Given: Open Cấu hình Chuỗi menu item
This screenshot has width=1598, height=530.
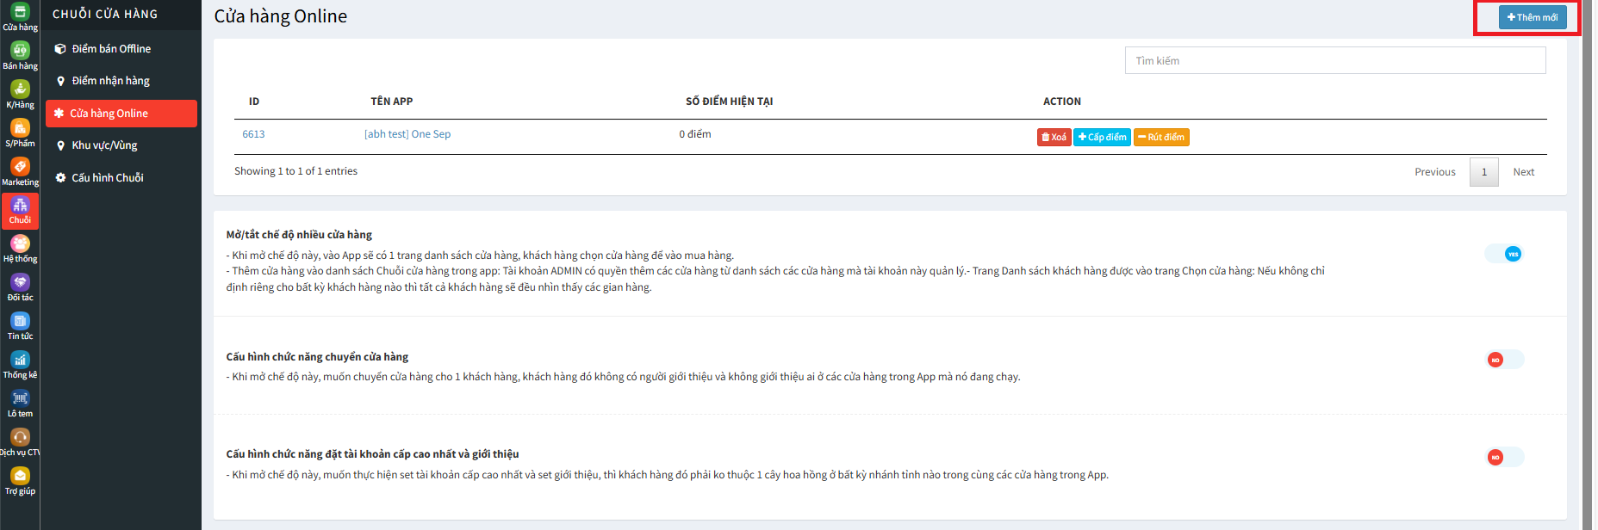Looking at the screenshot, I should [x=108, y=178].
